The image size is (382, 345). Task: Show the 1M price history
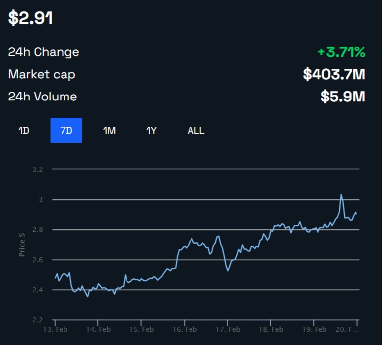pos(109,131)
